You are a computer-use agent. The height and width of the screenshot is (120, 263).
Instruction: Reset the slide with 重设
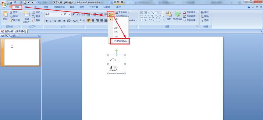36,17
